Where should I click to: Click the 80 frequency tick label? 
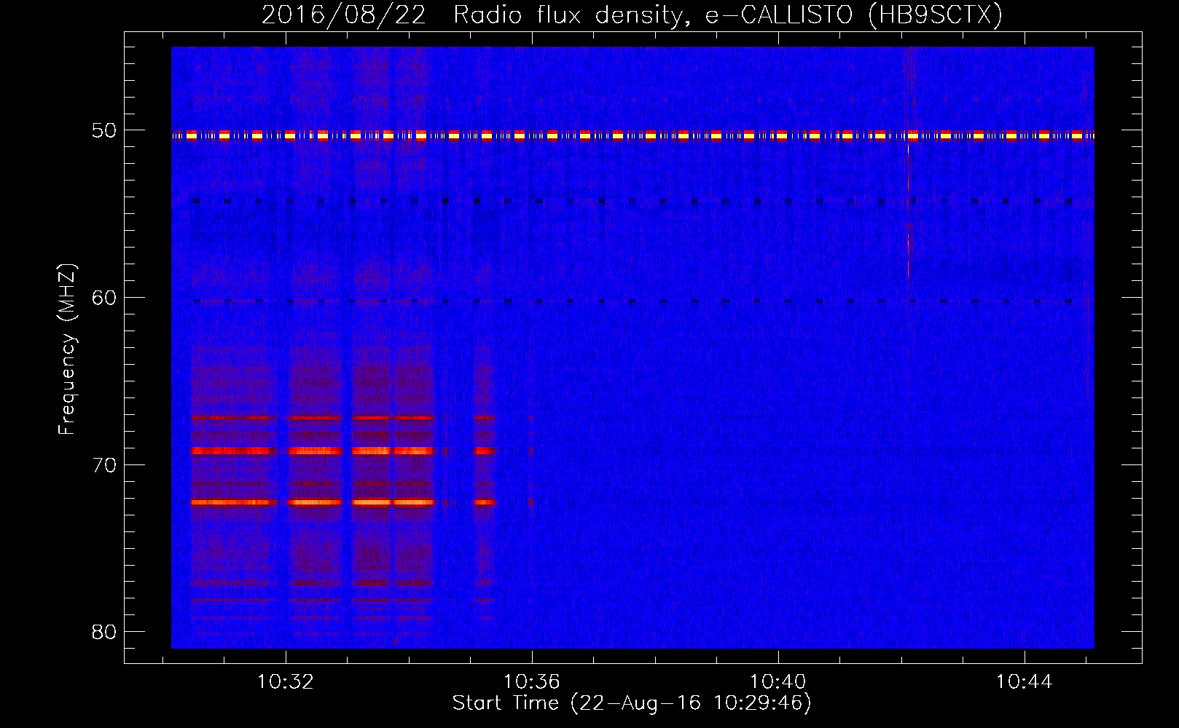103,632
